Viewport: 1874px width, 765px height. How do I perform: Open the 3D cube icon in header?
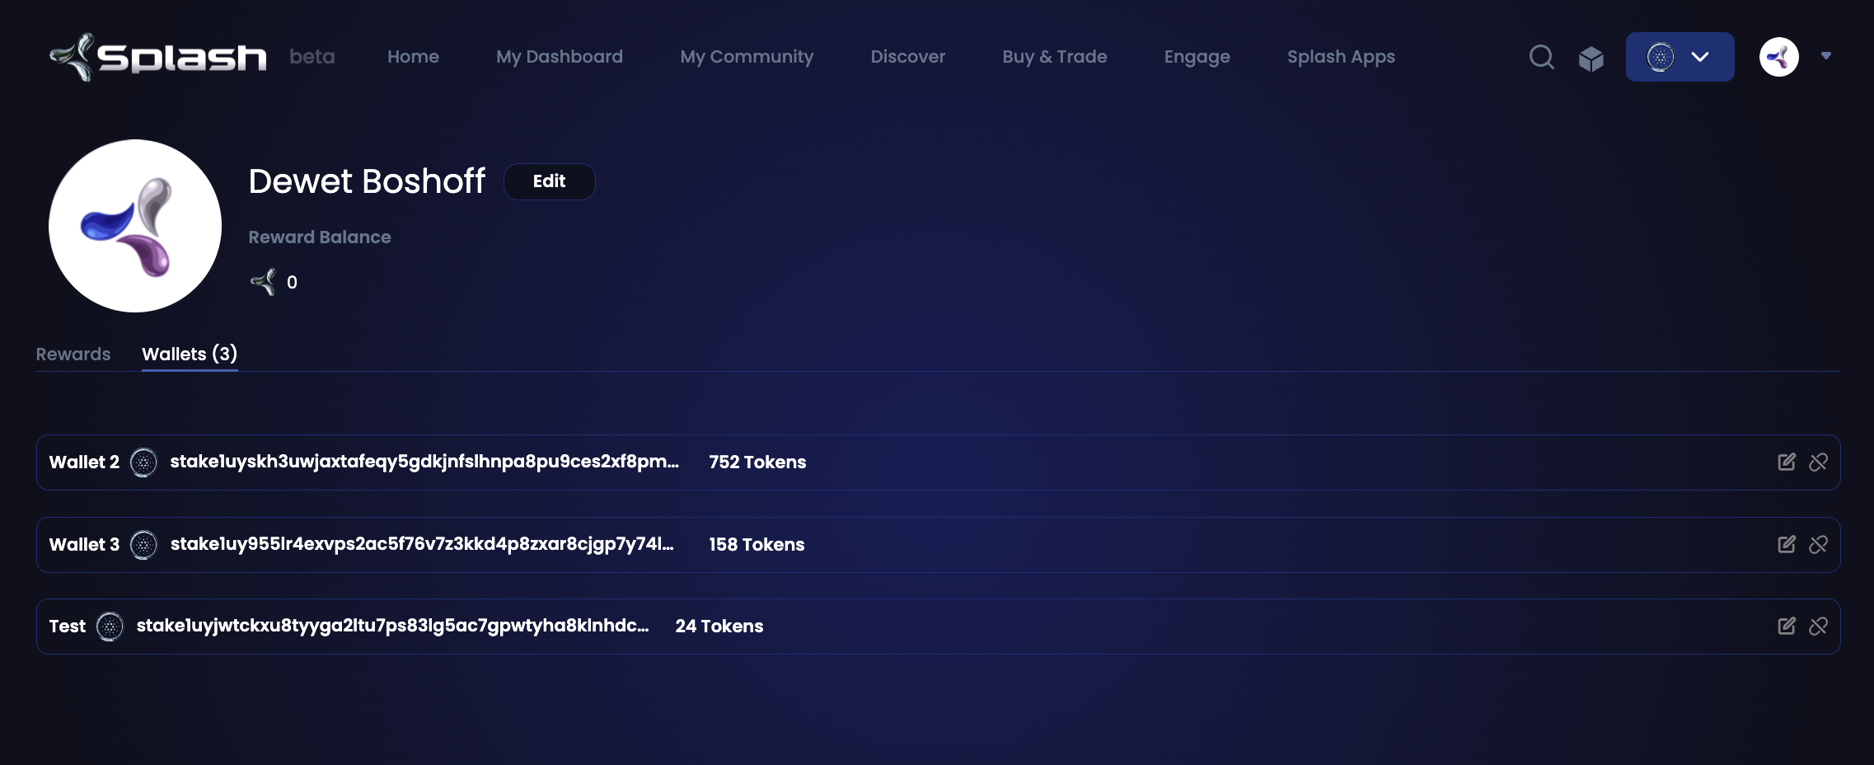coord(1591,58)
